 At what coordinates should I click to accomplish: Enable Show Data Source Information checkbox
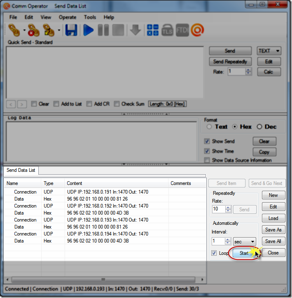click(x=207, y=160)
